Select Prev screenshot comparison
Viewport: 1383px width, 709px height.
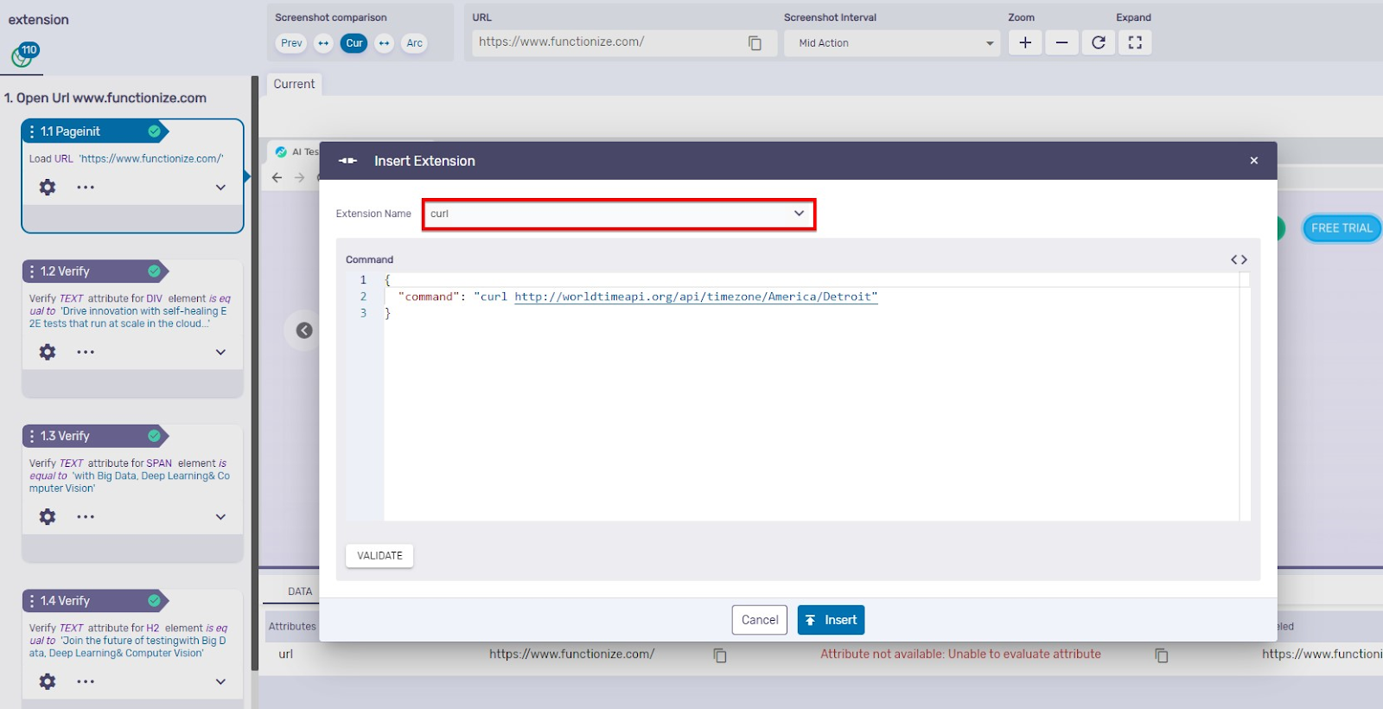[291, 43]
